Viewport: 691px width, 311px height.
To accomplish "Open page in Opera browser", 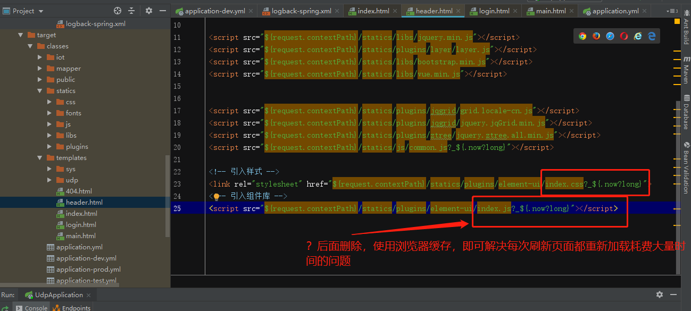I will tap(624, 36).
